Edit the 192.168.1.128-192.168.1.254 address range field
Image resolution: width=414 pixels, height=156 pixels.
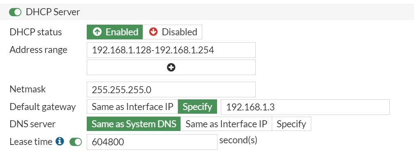click(171, 50)
